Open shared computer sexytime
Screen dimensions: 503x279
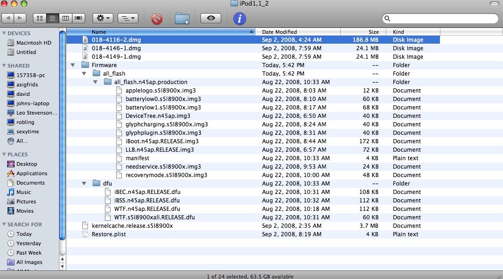[x=23, y=132]
